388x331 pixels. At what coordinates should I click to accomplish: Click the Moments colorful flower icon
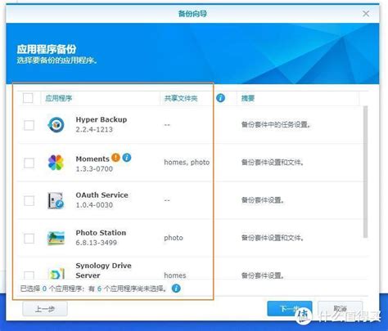coord(56,163)
